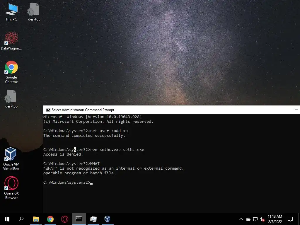The width and height of the screenshot is (300, 225).
Task: Minimize the Command Prompt window
Action: [x=296, y=110]
